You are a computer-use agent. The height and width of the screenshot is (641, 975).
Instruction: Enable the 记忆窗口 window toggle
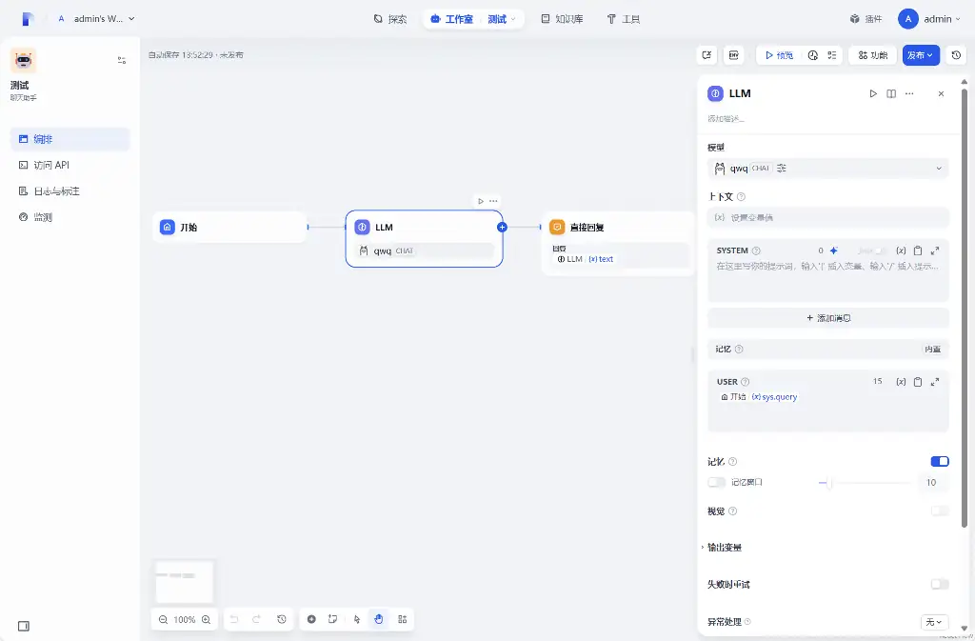tap(716, 483)
